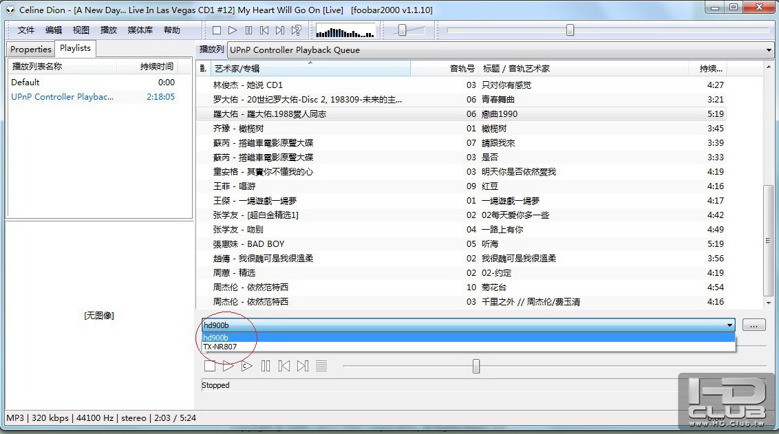Sort by 音轨号 column header

click(x=445, y=69)
